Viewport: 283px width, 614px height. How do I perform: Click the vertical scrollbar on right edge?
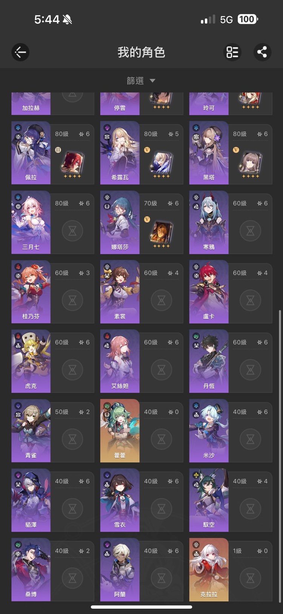[x=280, y=456]
